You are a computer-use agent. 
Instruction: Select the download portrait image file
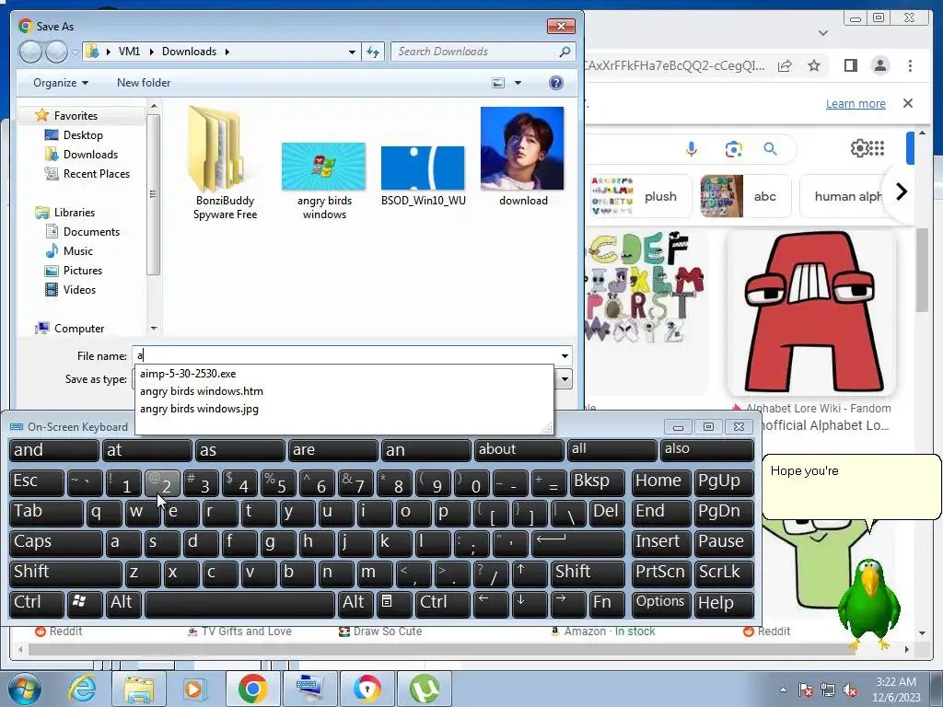[523, 156]
